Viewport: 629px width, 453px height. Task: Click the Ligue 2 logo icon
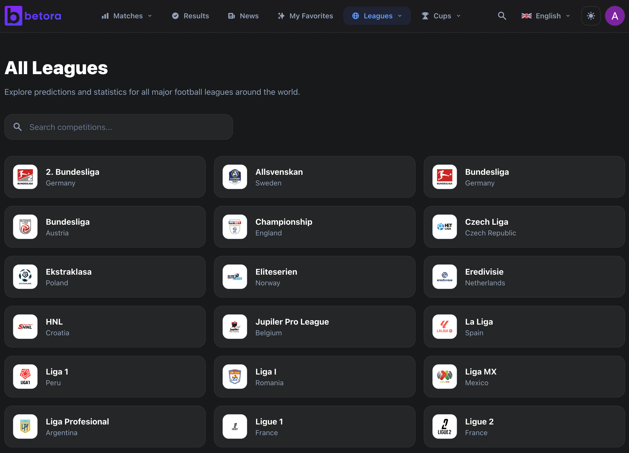coord(444,427)
